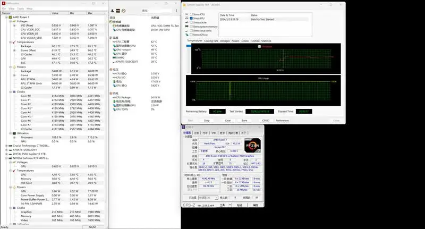This screenshot has height=229, width=425.
Task: Click the search field in sensor panel
Action: [157, 11]
